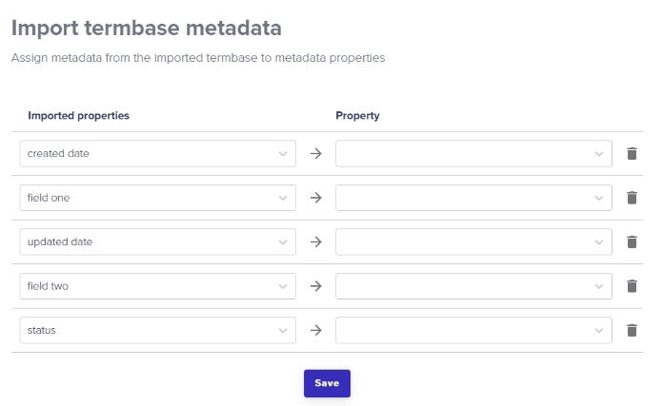Expand the field two imported property dropdown

pos(158,286)
